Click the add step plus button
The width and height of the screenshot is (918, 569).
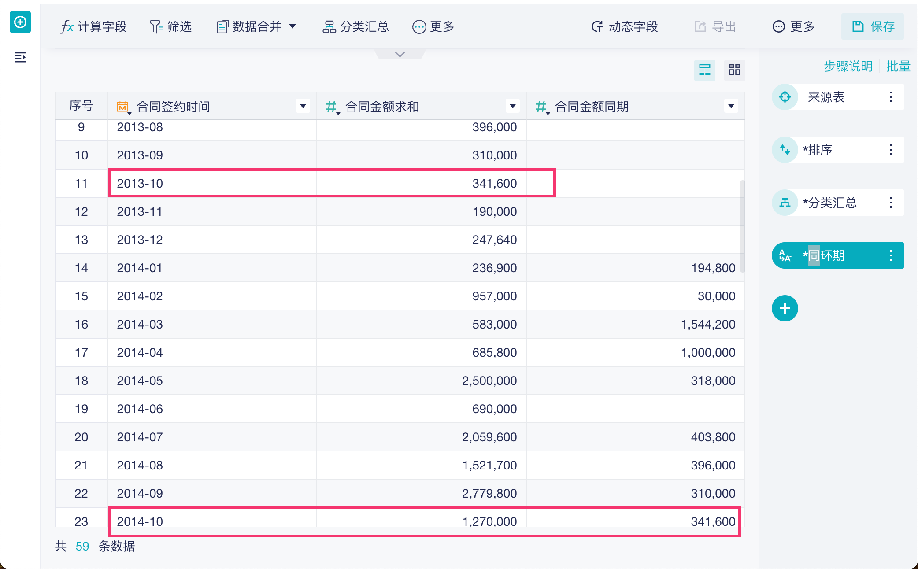pos(785,308)
